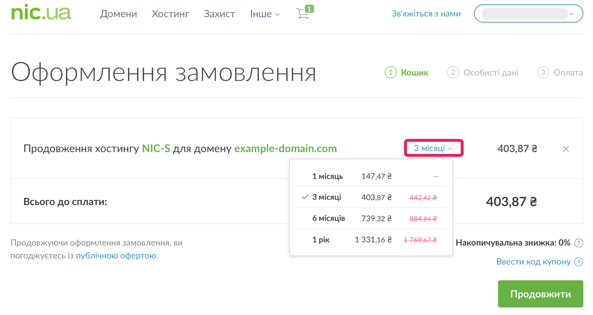Click Ввести код купону link

pyautogui.click(x=533, y=262)
